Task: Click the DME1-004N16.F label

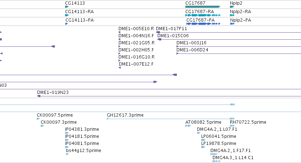Action: [x=136, y=36]
